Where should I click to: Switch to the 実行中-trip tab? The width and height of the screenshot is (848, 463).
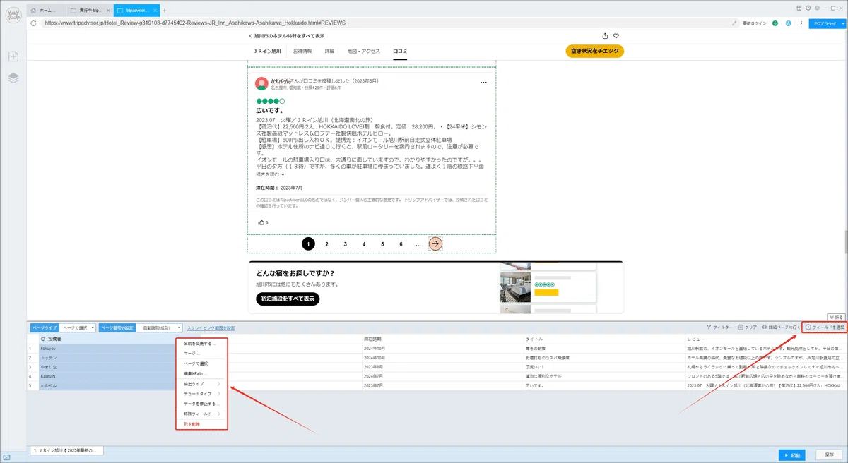tap(90, 11)
